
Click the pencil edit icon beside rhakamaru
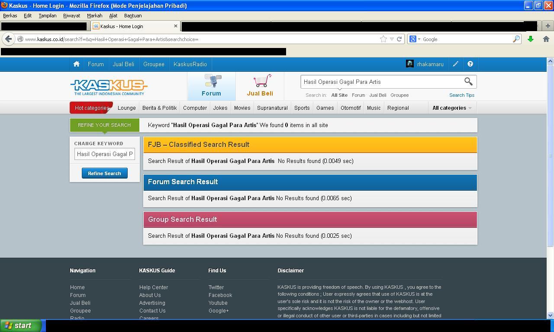coord(455,64)
